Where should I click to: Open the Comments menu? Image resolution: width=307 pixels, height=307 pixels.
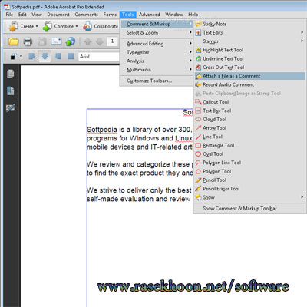pos(87,15)
